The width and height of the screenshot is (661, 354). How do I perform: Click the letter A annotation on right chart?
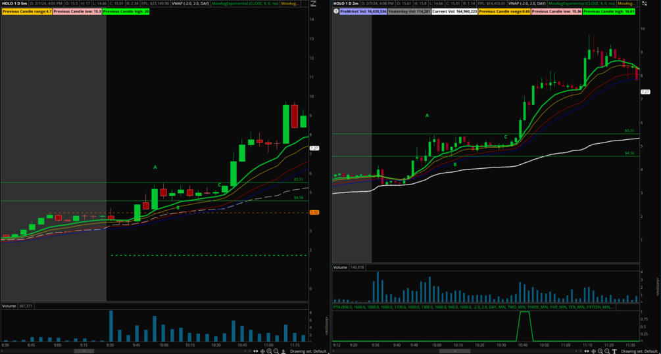(427, 116)
